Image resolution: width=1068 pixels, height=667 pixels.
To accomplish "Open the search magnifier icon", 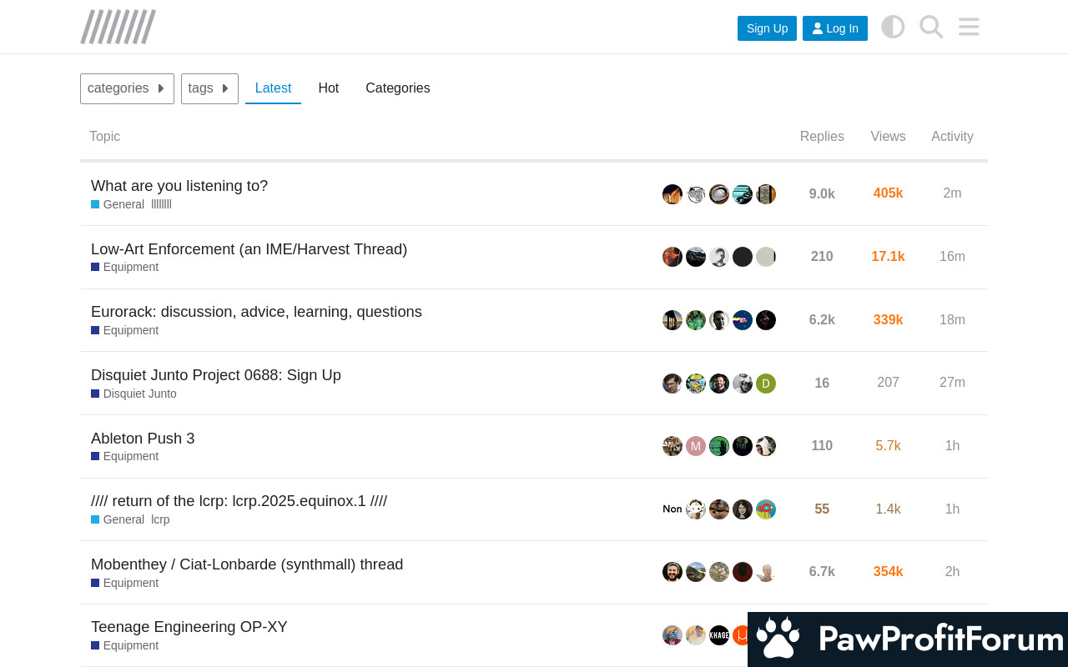I will (931, 27).
